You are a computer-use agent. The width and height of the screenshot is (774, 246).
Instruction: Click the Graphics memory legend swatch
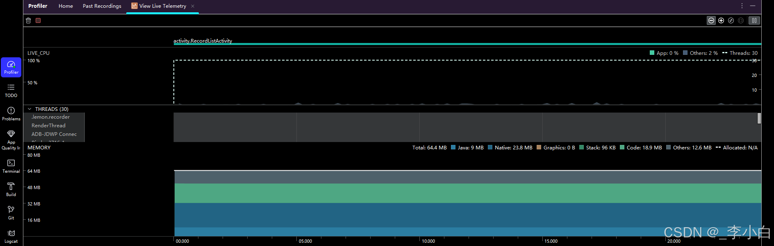(x=539, y=147)
